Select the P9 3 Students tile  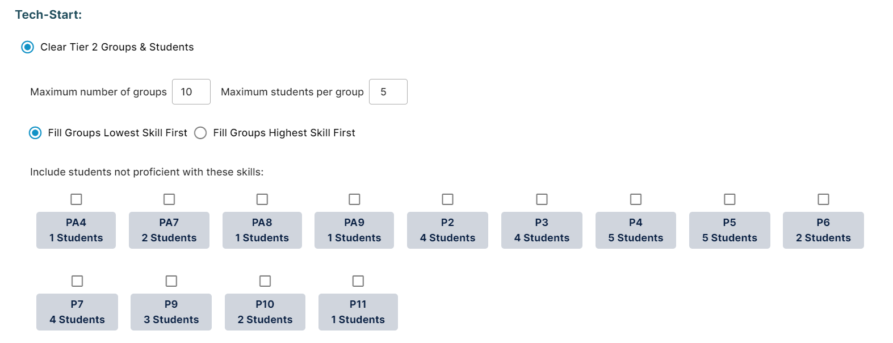171,312
